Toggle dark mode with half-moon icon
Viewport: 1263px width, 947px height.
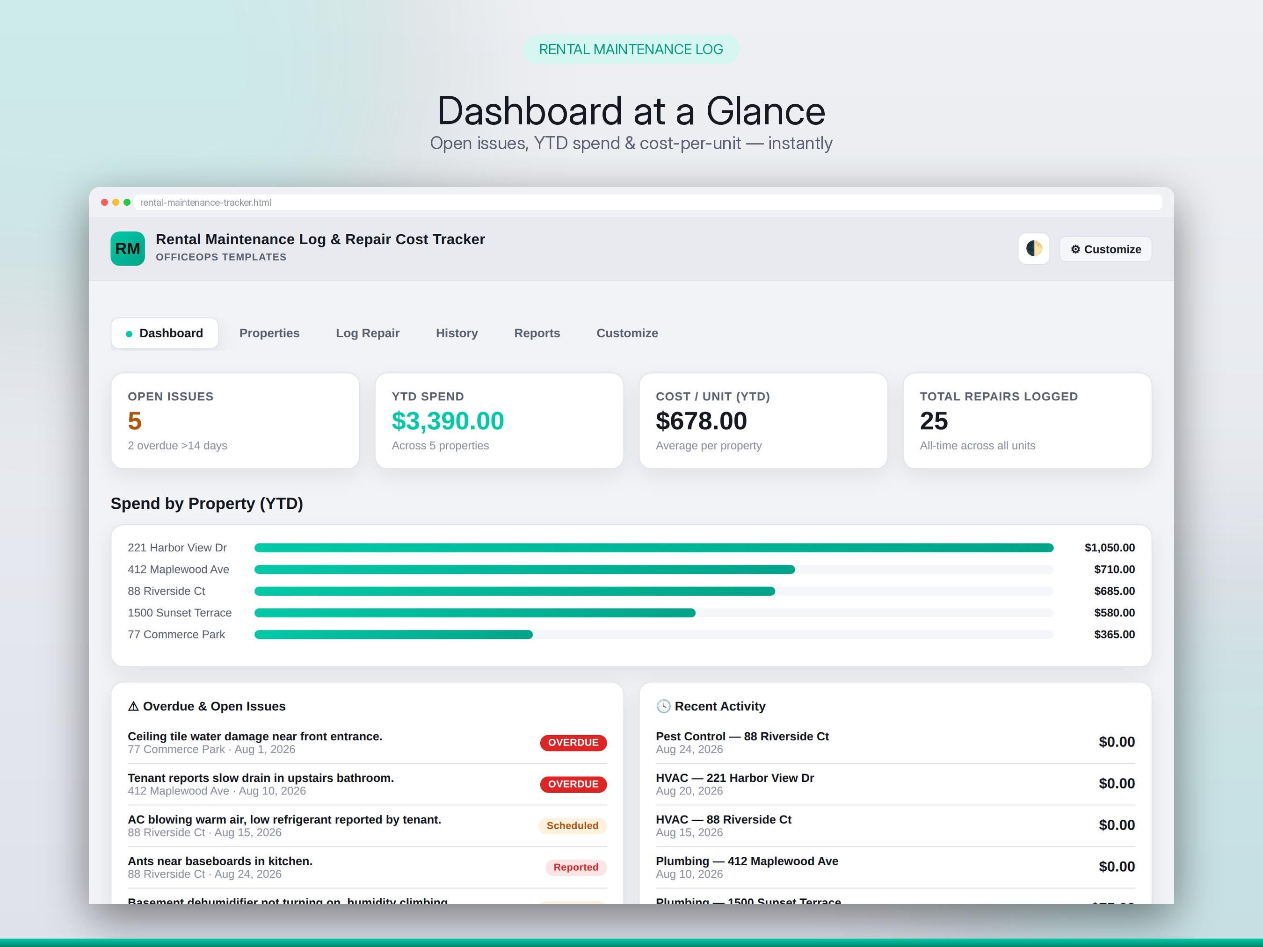coord(1033,249)
